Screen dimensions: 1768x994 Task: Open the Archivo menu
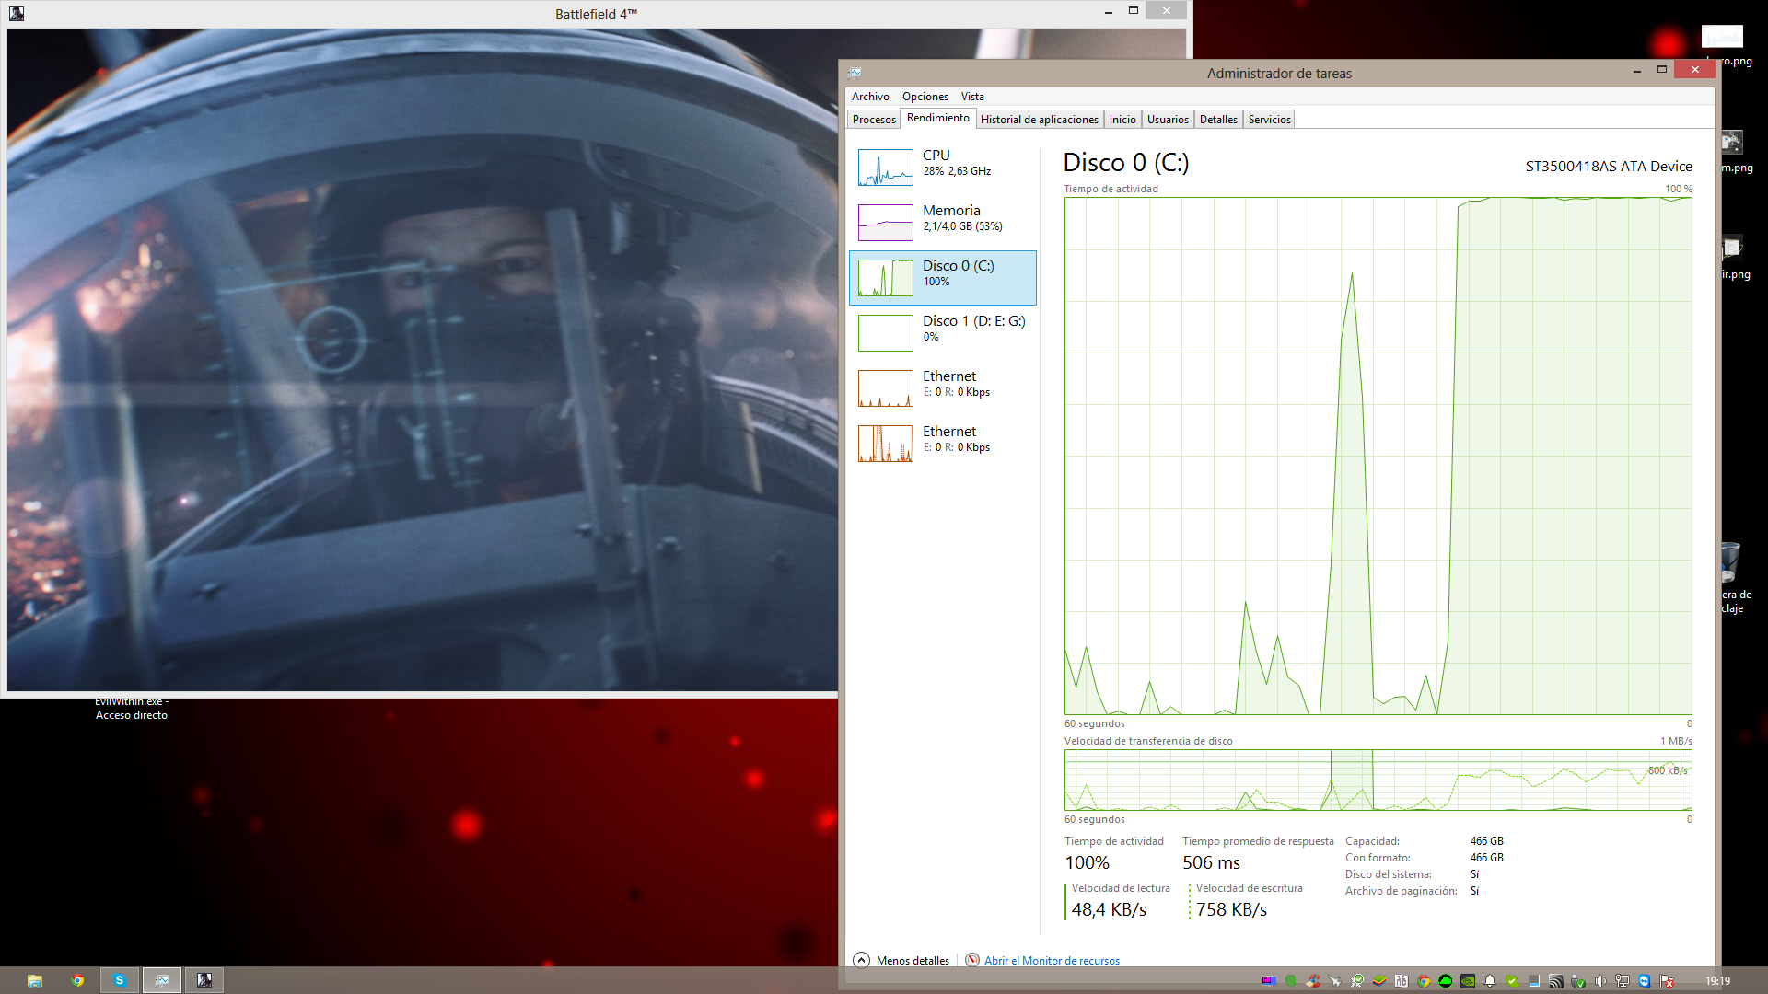point(869,97)
